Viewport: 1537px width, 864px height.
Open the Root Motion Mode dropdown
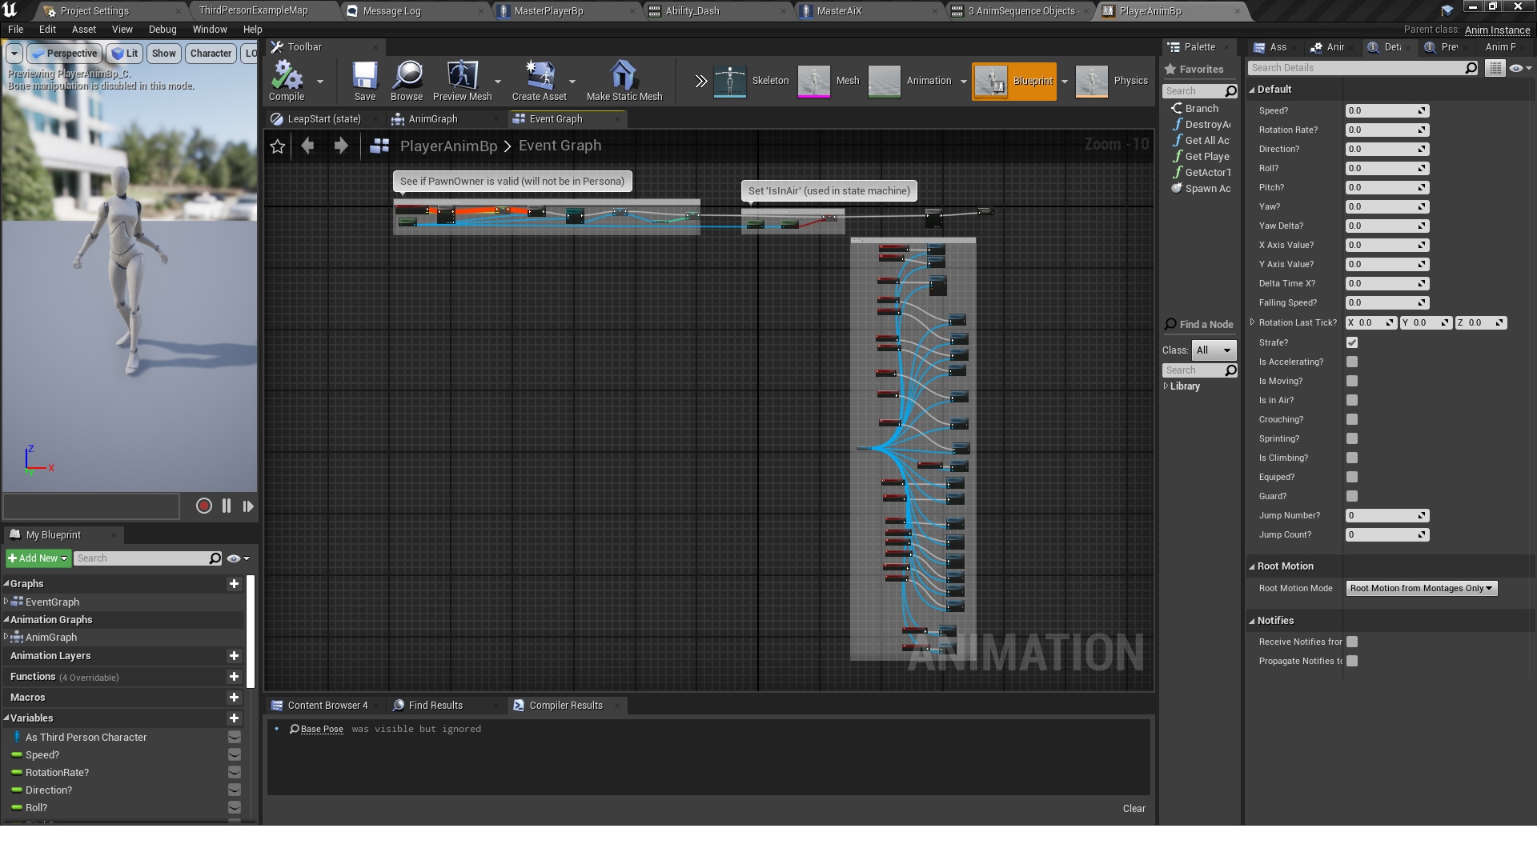[1421, 588]
